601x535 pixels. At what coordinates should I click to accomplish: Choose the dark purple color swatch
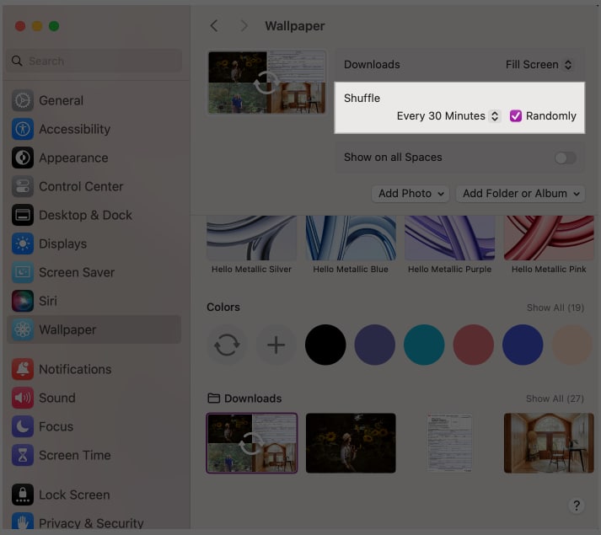tap(375, 345)
